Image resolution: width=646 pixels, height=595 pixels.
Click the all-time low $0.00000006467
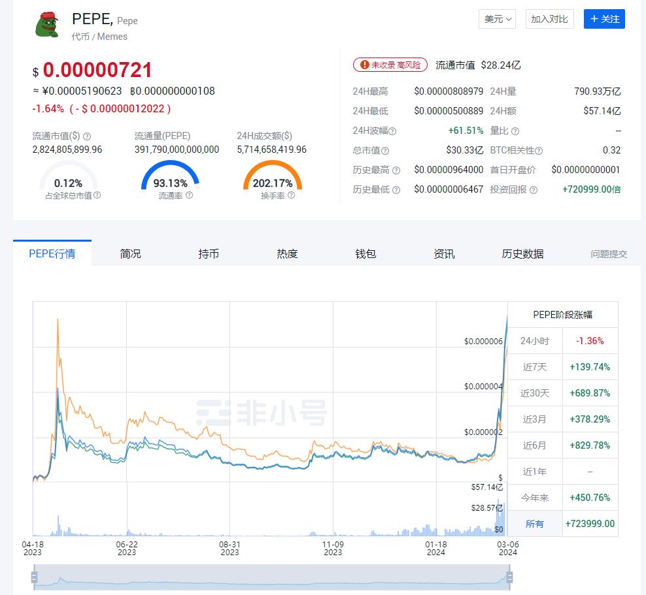[x=449, y=189]
